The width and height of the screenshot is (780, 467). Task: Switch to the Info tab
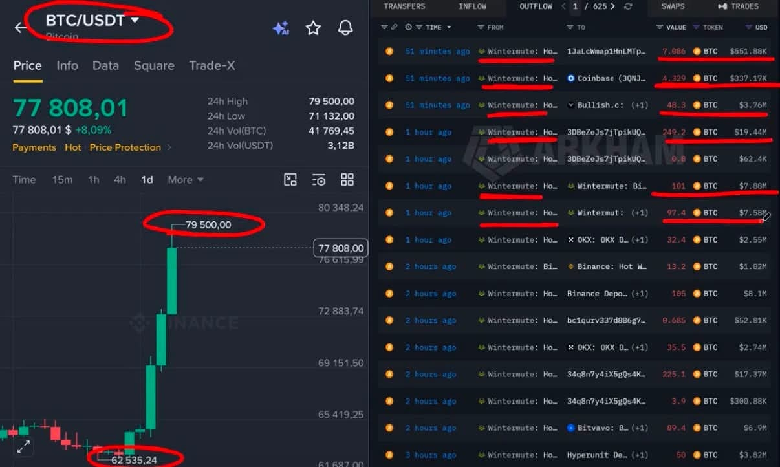coord(67,65)
